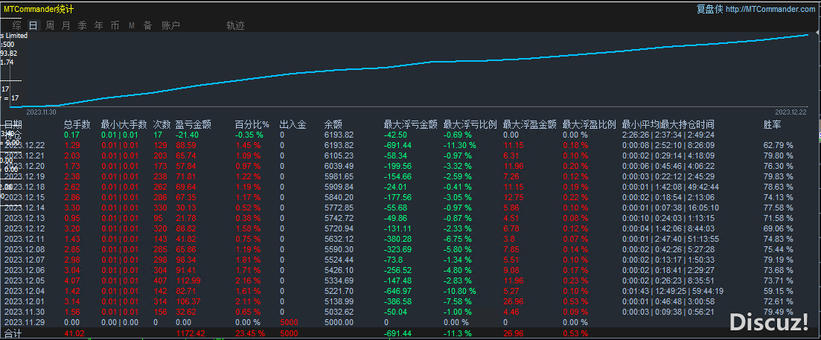Switch to the 轨迹 trajectory tab
The height and width of the screenshot is (340, 821).
pos(235,25)
